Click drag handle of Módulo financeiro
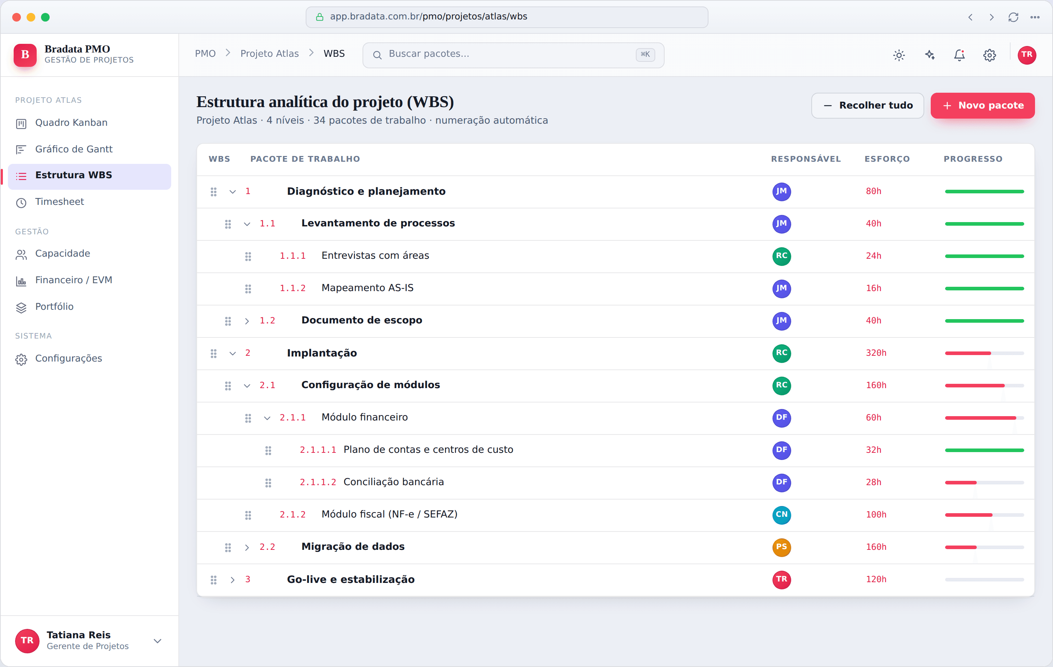 (x=248, y=418)
